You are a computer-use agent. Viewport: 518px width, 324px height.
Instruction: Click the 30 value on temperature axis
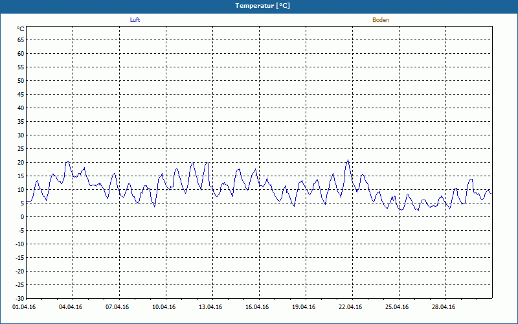point(21,135)
